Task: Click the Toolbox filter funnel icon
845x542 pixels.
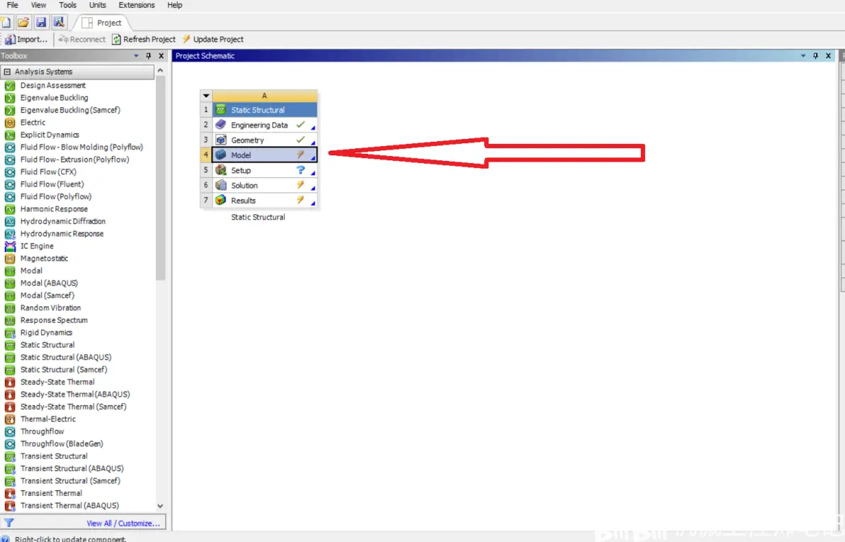Action: point(9,523)
